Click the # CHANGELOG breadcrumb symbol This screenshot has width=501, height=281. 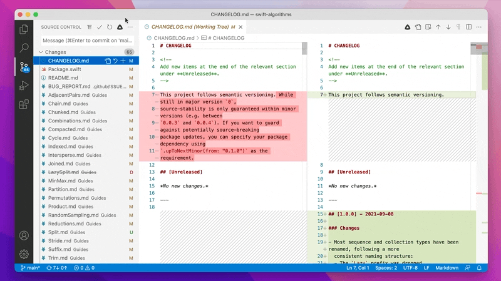click(x=226, y=38)
